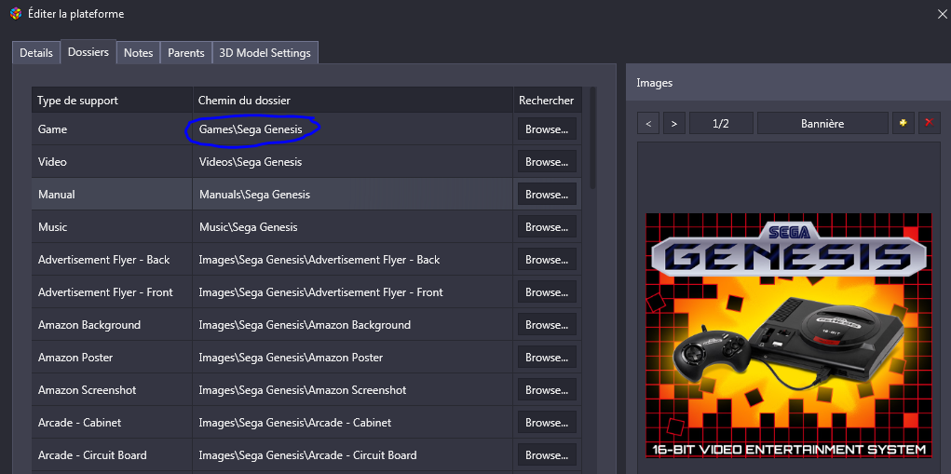Select the Videos\Sega Genesis path field
Screen dimensions: 951x474
249,162
